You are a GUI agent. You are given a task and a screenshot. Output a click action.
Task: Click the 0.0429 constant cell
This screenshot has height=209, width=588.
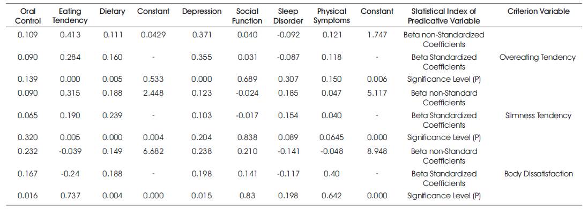[x=153, y=35]
